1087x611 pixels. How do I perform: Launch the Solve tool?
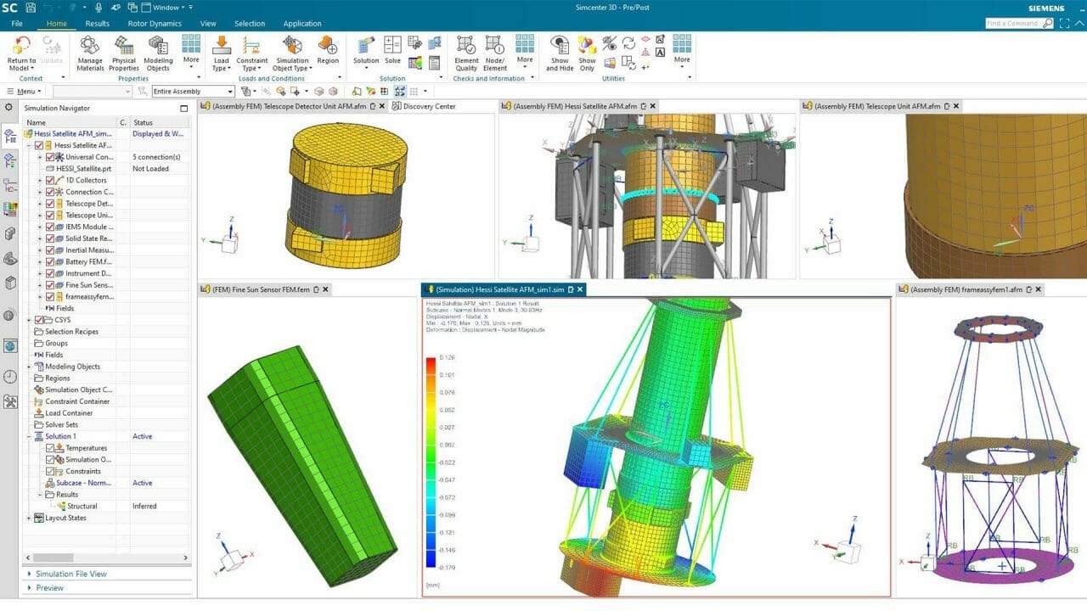point(392,55)
